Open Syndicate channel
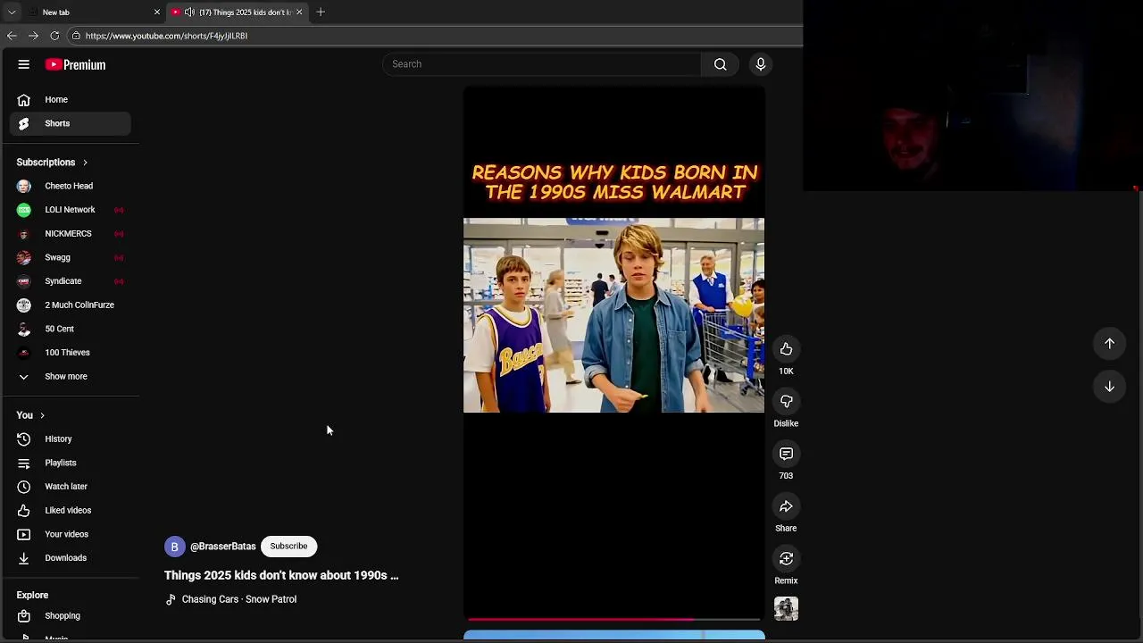 click(x=71, y=281)
